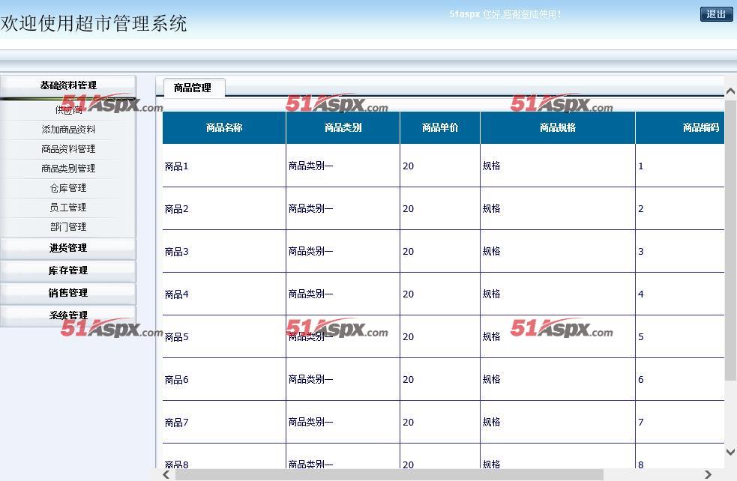
Task: Expand the 库存管理 menu section
Action: (x=67, y=270)
